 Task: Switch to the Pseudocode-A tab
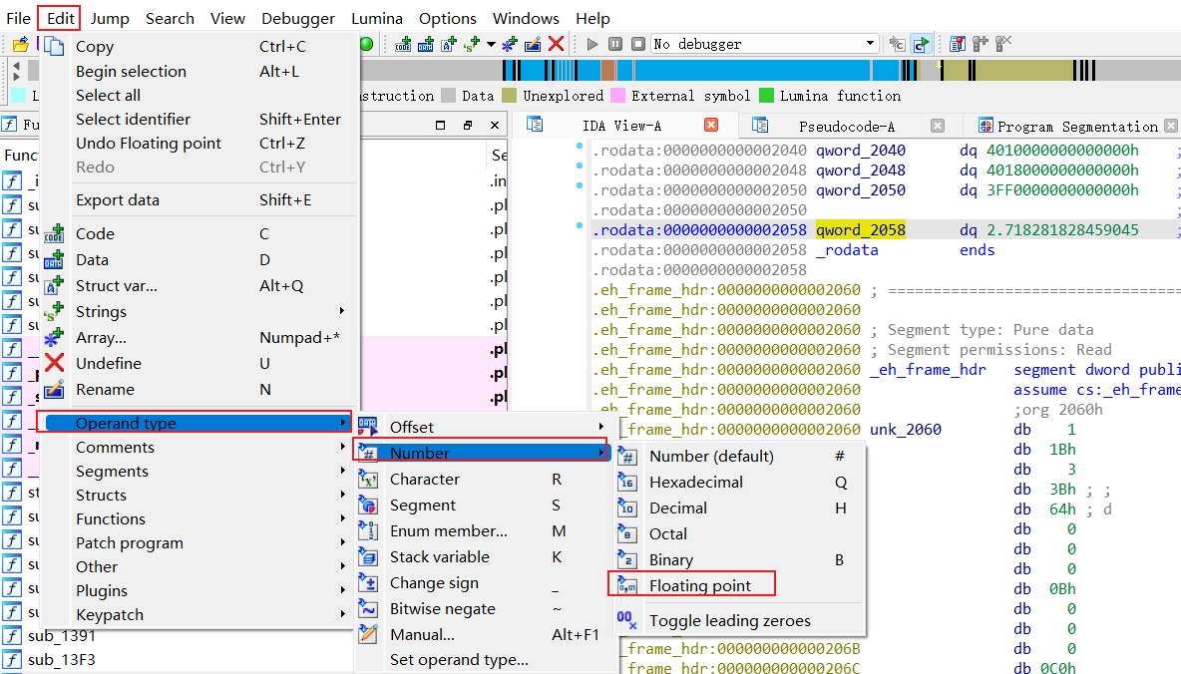pos(846,127)
